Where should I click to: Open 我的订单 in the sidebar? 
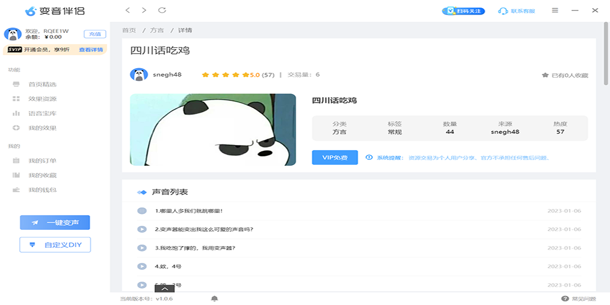coord(43,161)
